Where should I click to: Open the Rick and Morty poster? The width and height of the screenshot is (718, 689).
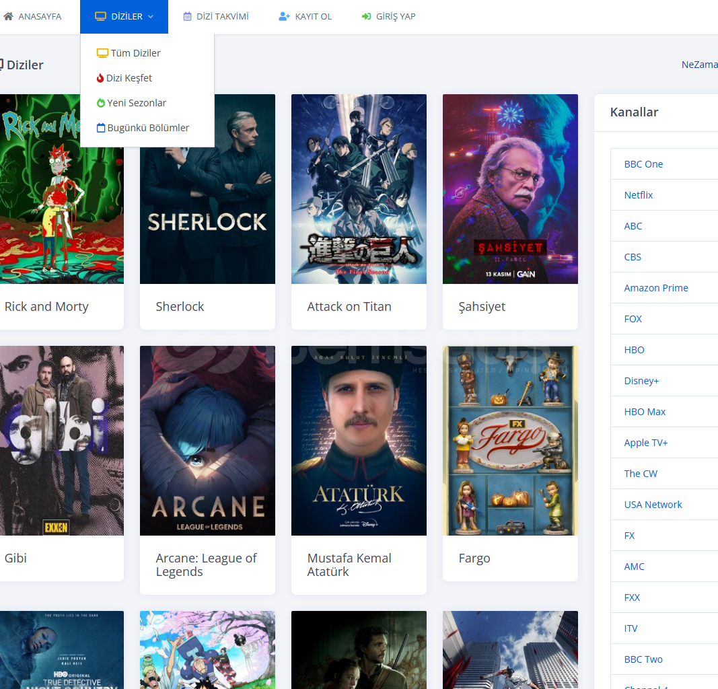point(62,189)
